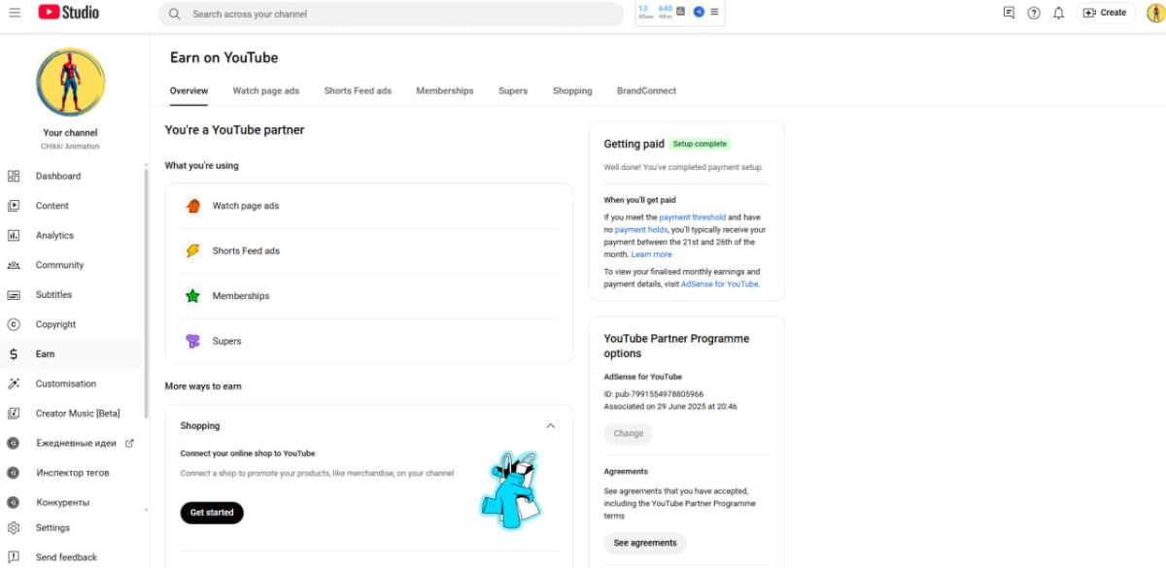The width and height of the screenshot is (1166, 568).
Task: Open the send feedback comment icon in header
Action: 1009,13
